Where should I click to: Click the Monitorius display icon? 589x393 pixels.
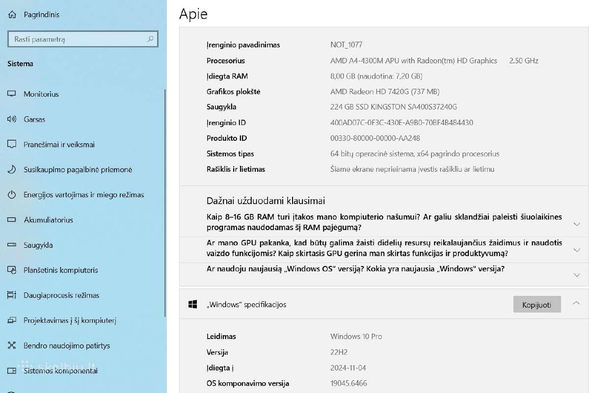(x=12, y=94)
